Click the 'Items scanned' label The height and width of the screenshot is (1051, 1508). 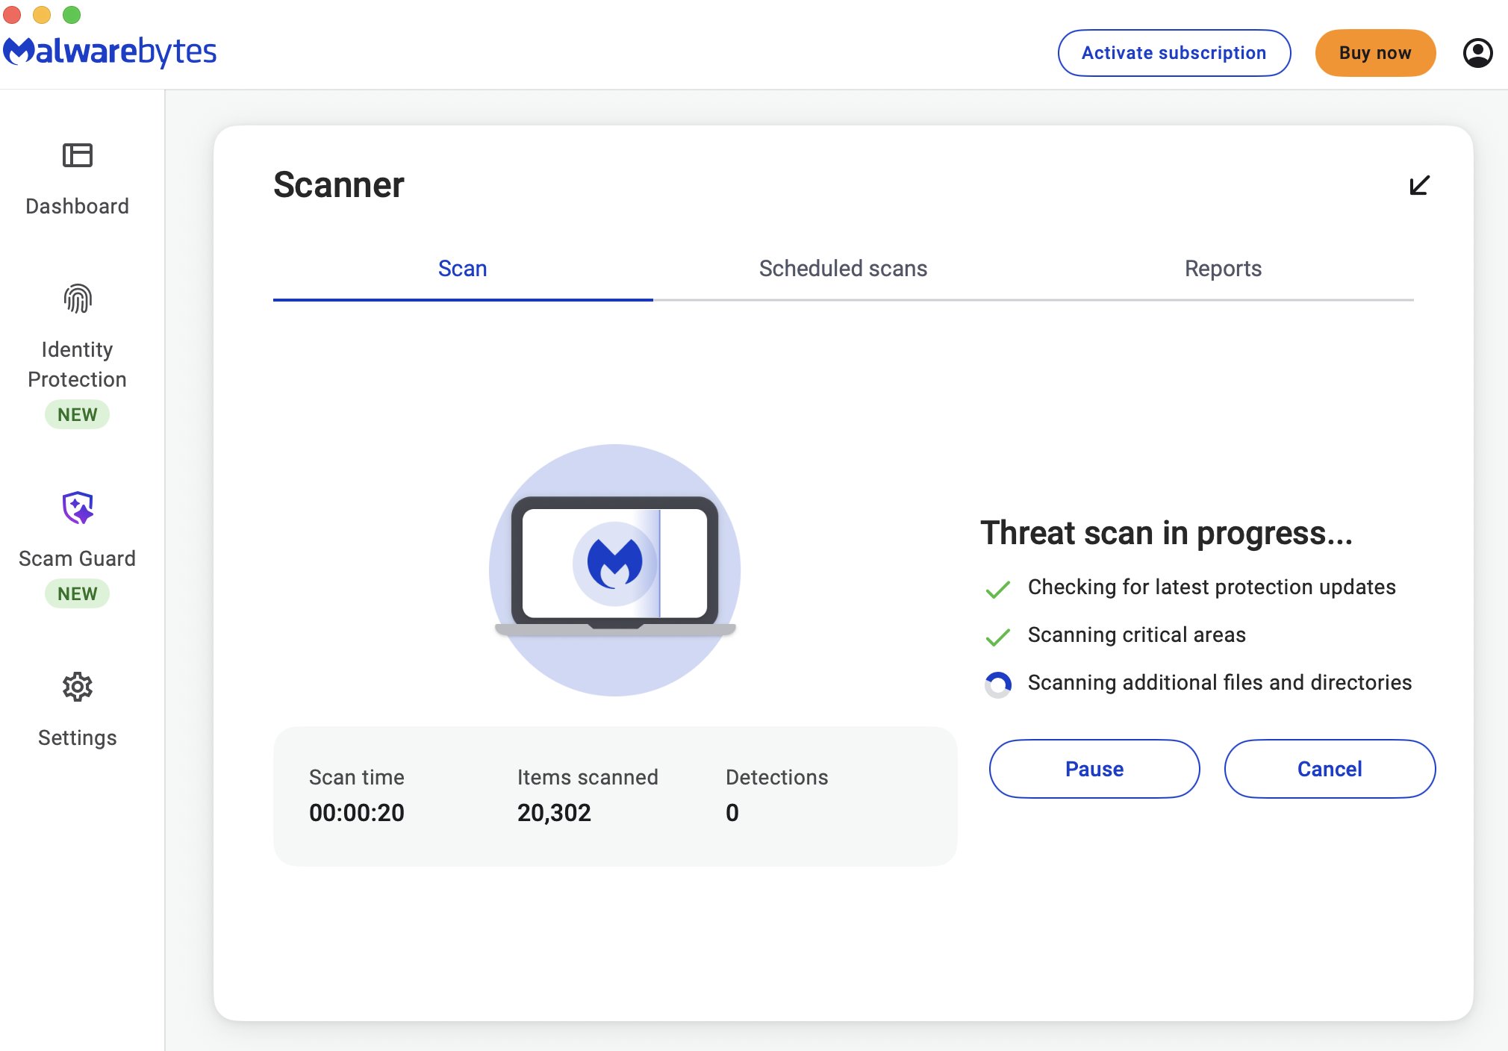click(588, 777)
